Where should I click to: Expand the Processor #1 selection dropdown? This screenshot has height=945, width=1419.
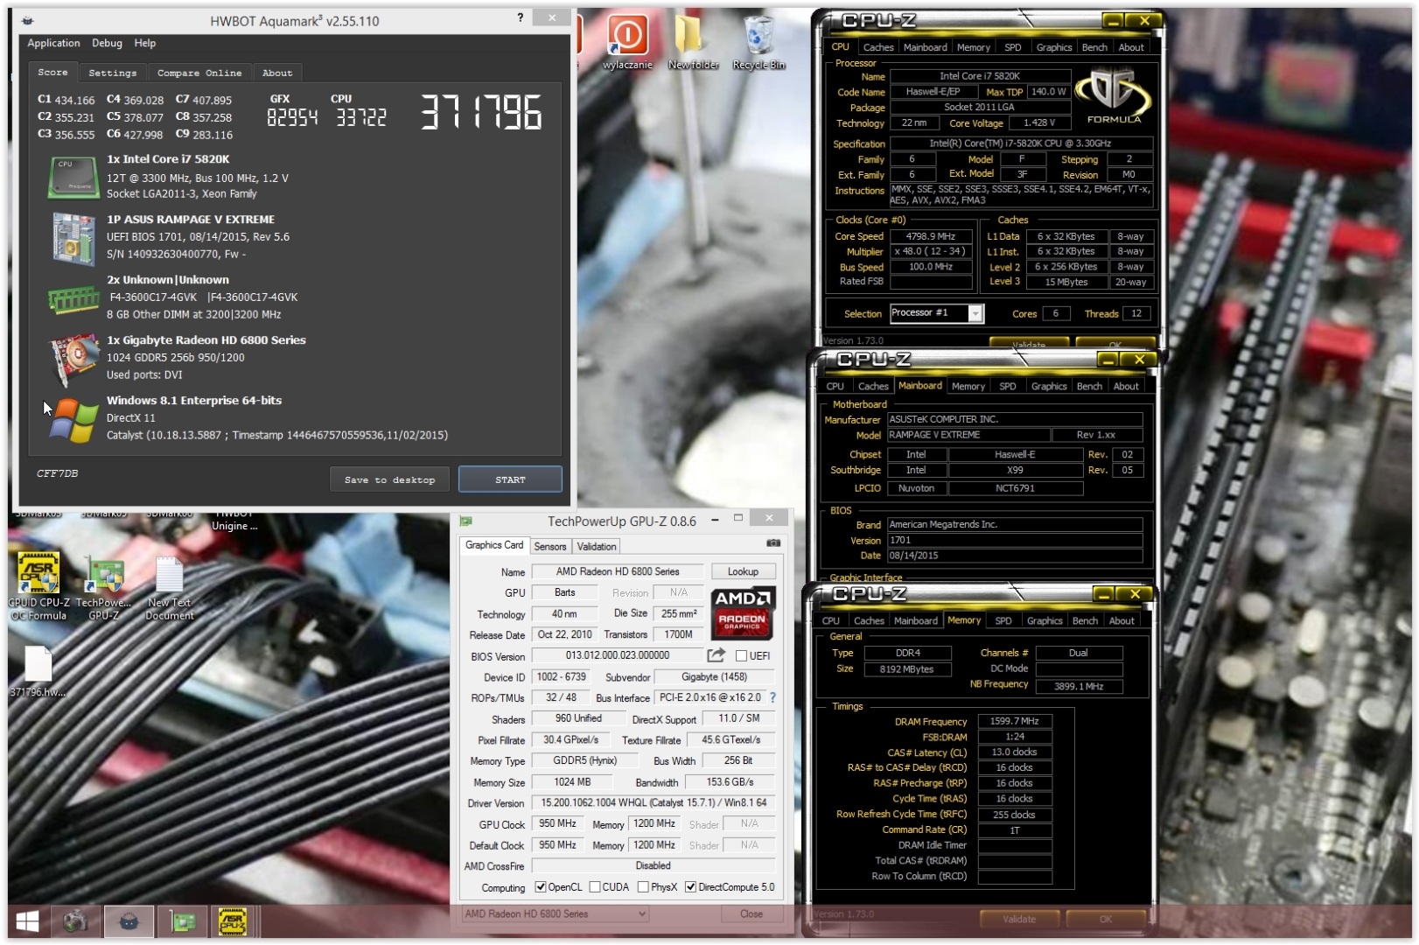pyautogui.click(x=975, y=313)
